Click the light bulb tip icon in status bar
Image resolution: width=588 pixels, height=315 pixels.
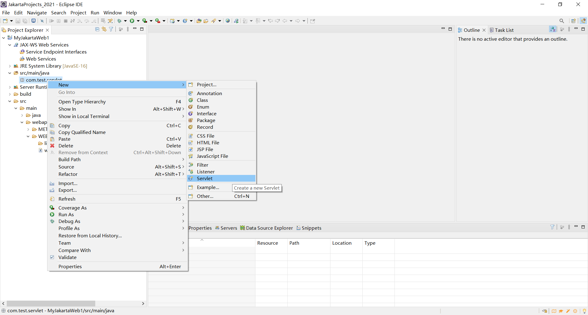(584, 311)
